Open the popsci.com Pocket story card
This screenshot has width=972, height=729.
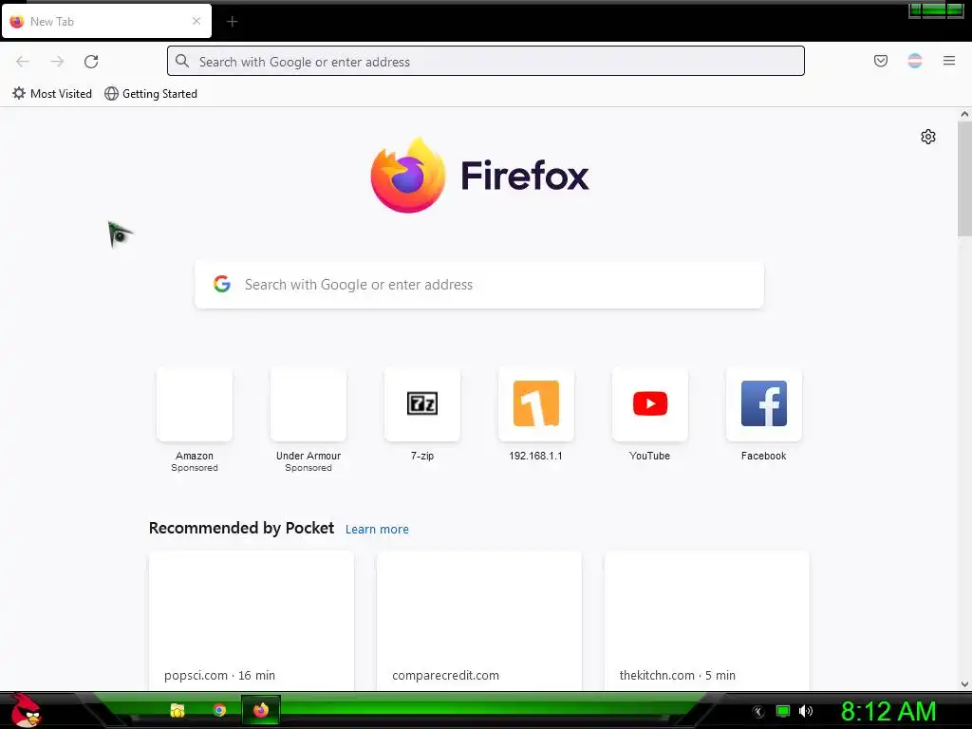point(252,621)
